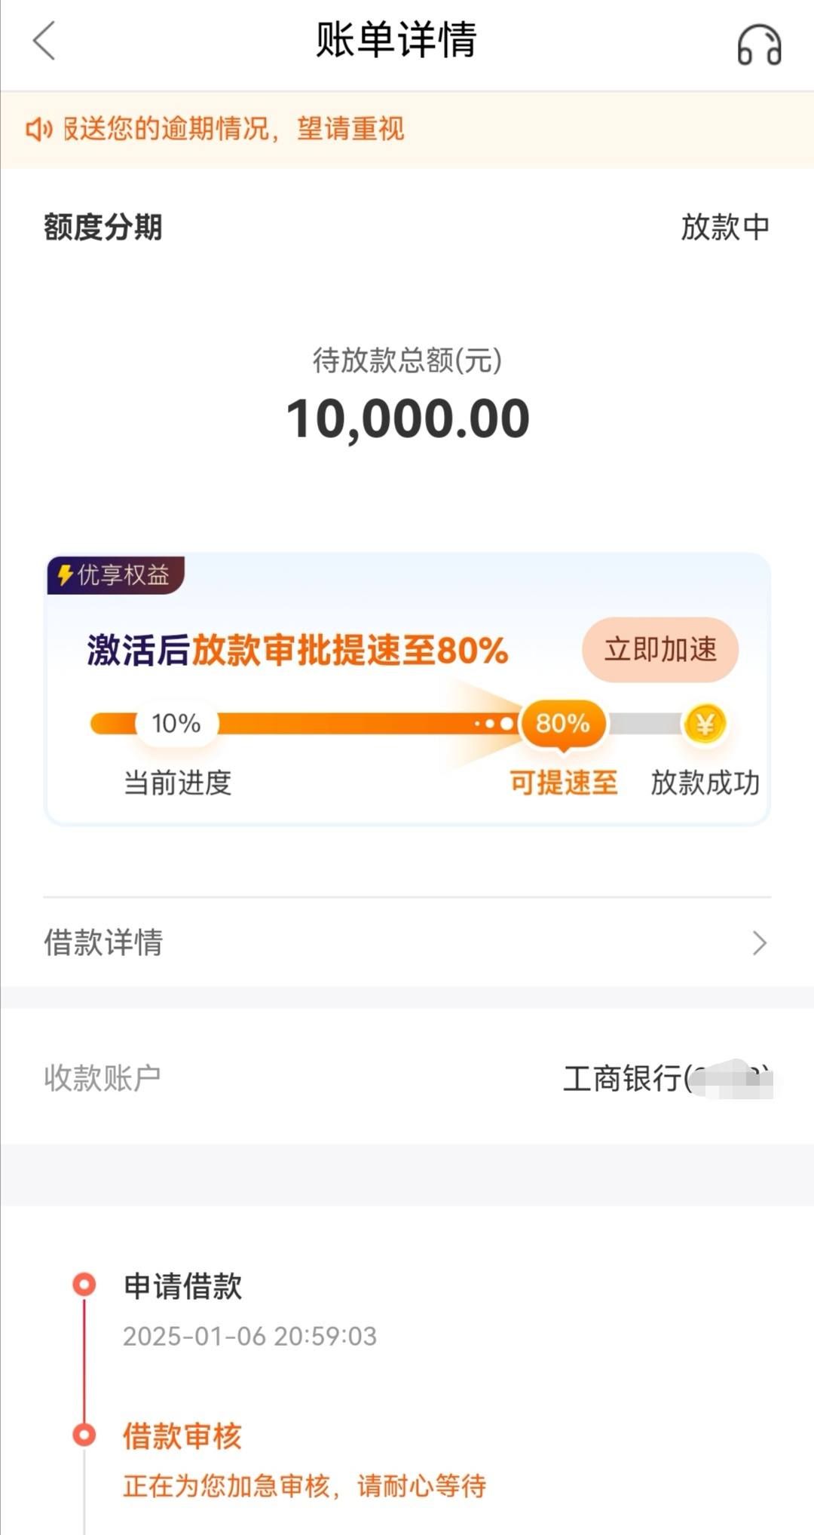
Task: Tap the 10% current progress bubble
Action: (176, 724)
